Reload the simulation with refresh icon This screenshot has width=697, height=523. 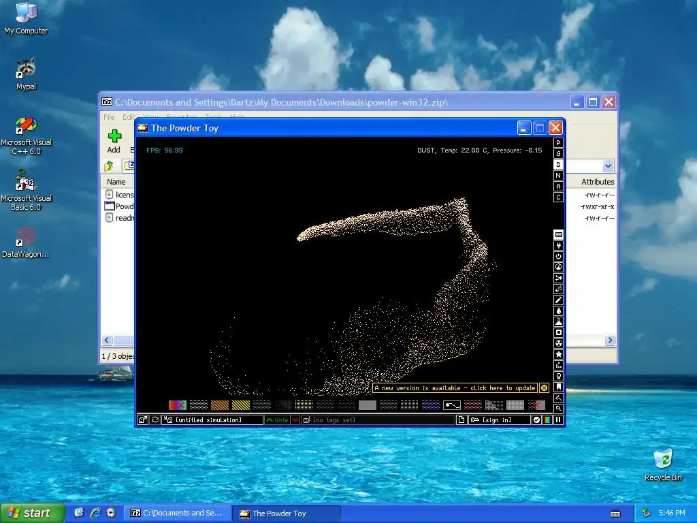(155, 419)
